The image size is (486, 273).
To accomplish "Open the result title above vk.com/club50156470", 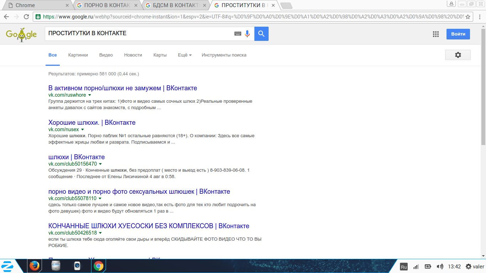I will (76, 157).
